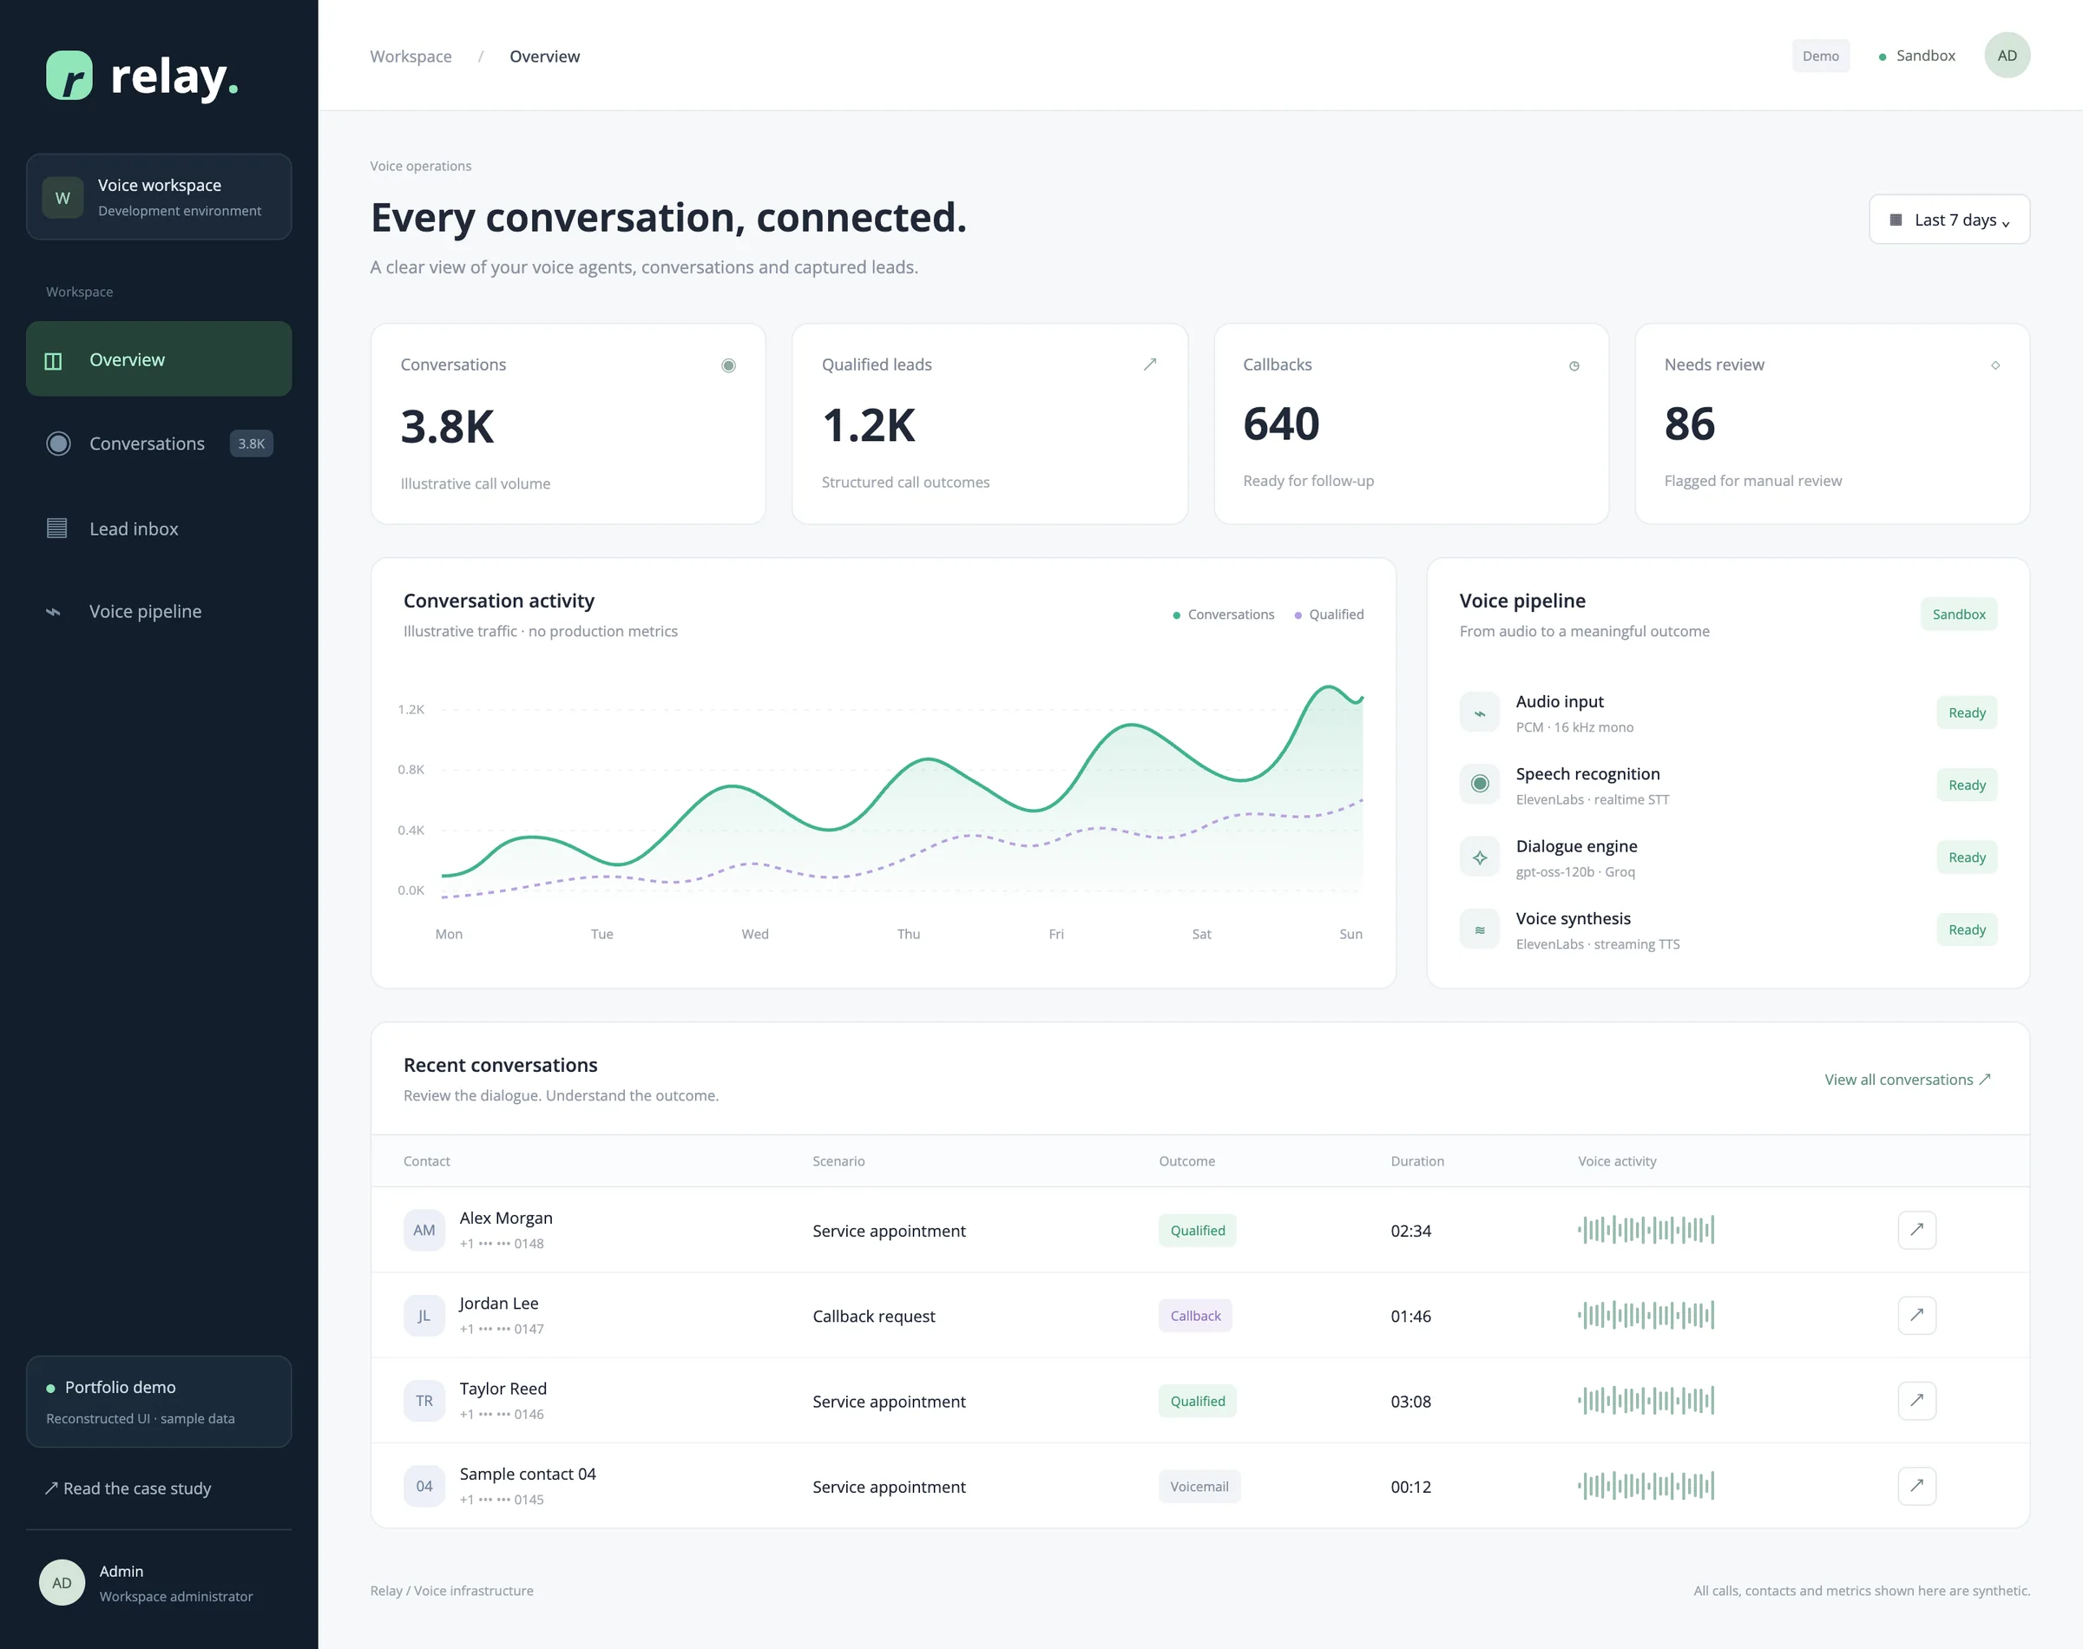Toggle the Conversations series in chart legend
Viewport: 2083px width, 1649px height.
click(1223, 614)
